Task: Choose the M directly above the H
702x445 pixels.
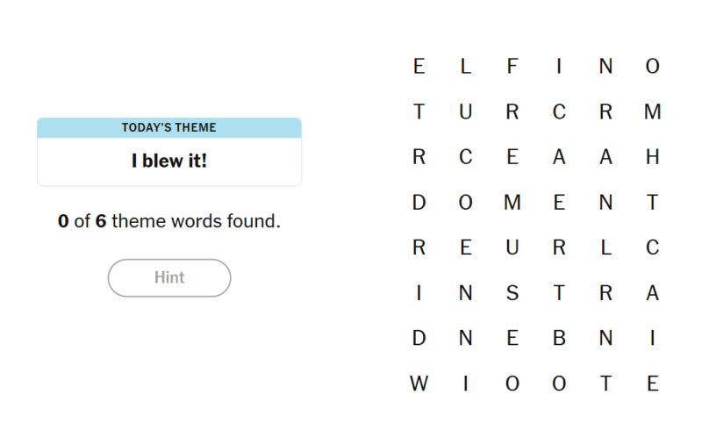Action: pyautogui.click(x=652, y=112)
